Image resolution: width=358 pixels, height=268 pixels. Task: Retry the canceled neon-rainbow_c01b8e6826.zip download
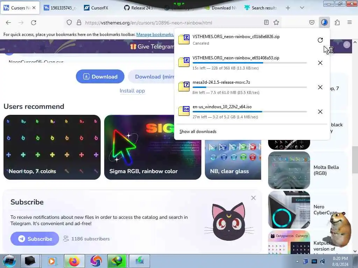coord(320,40)
